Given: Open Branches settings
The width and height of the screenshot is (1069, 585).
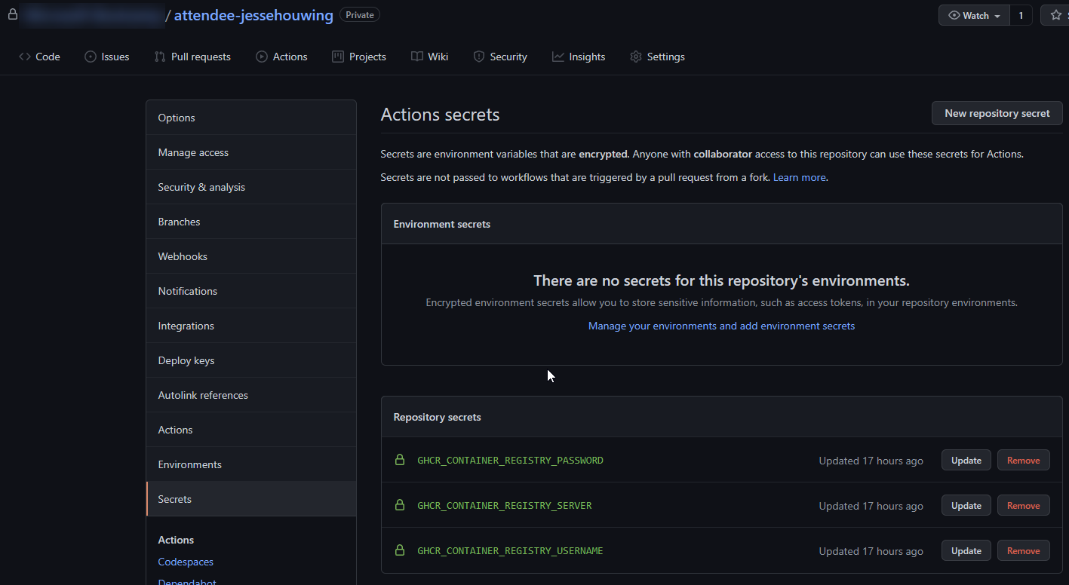Looking at the screenshot, I should [x=251, y=222].
